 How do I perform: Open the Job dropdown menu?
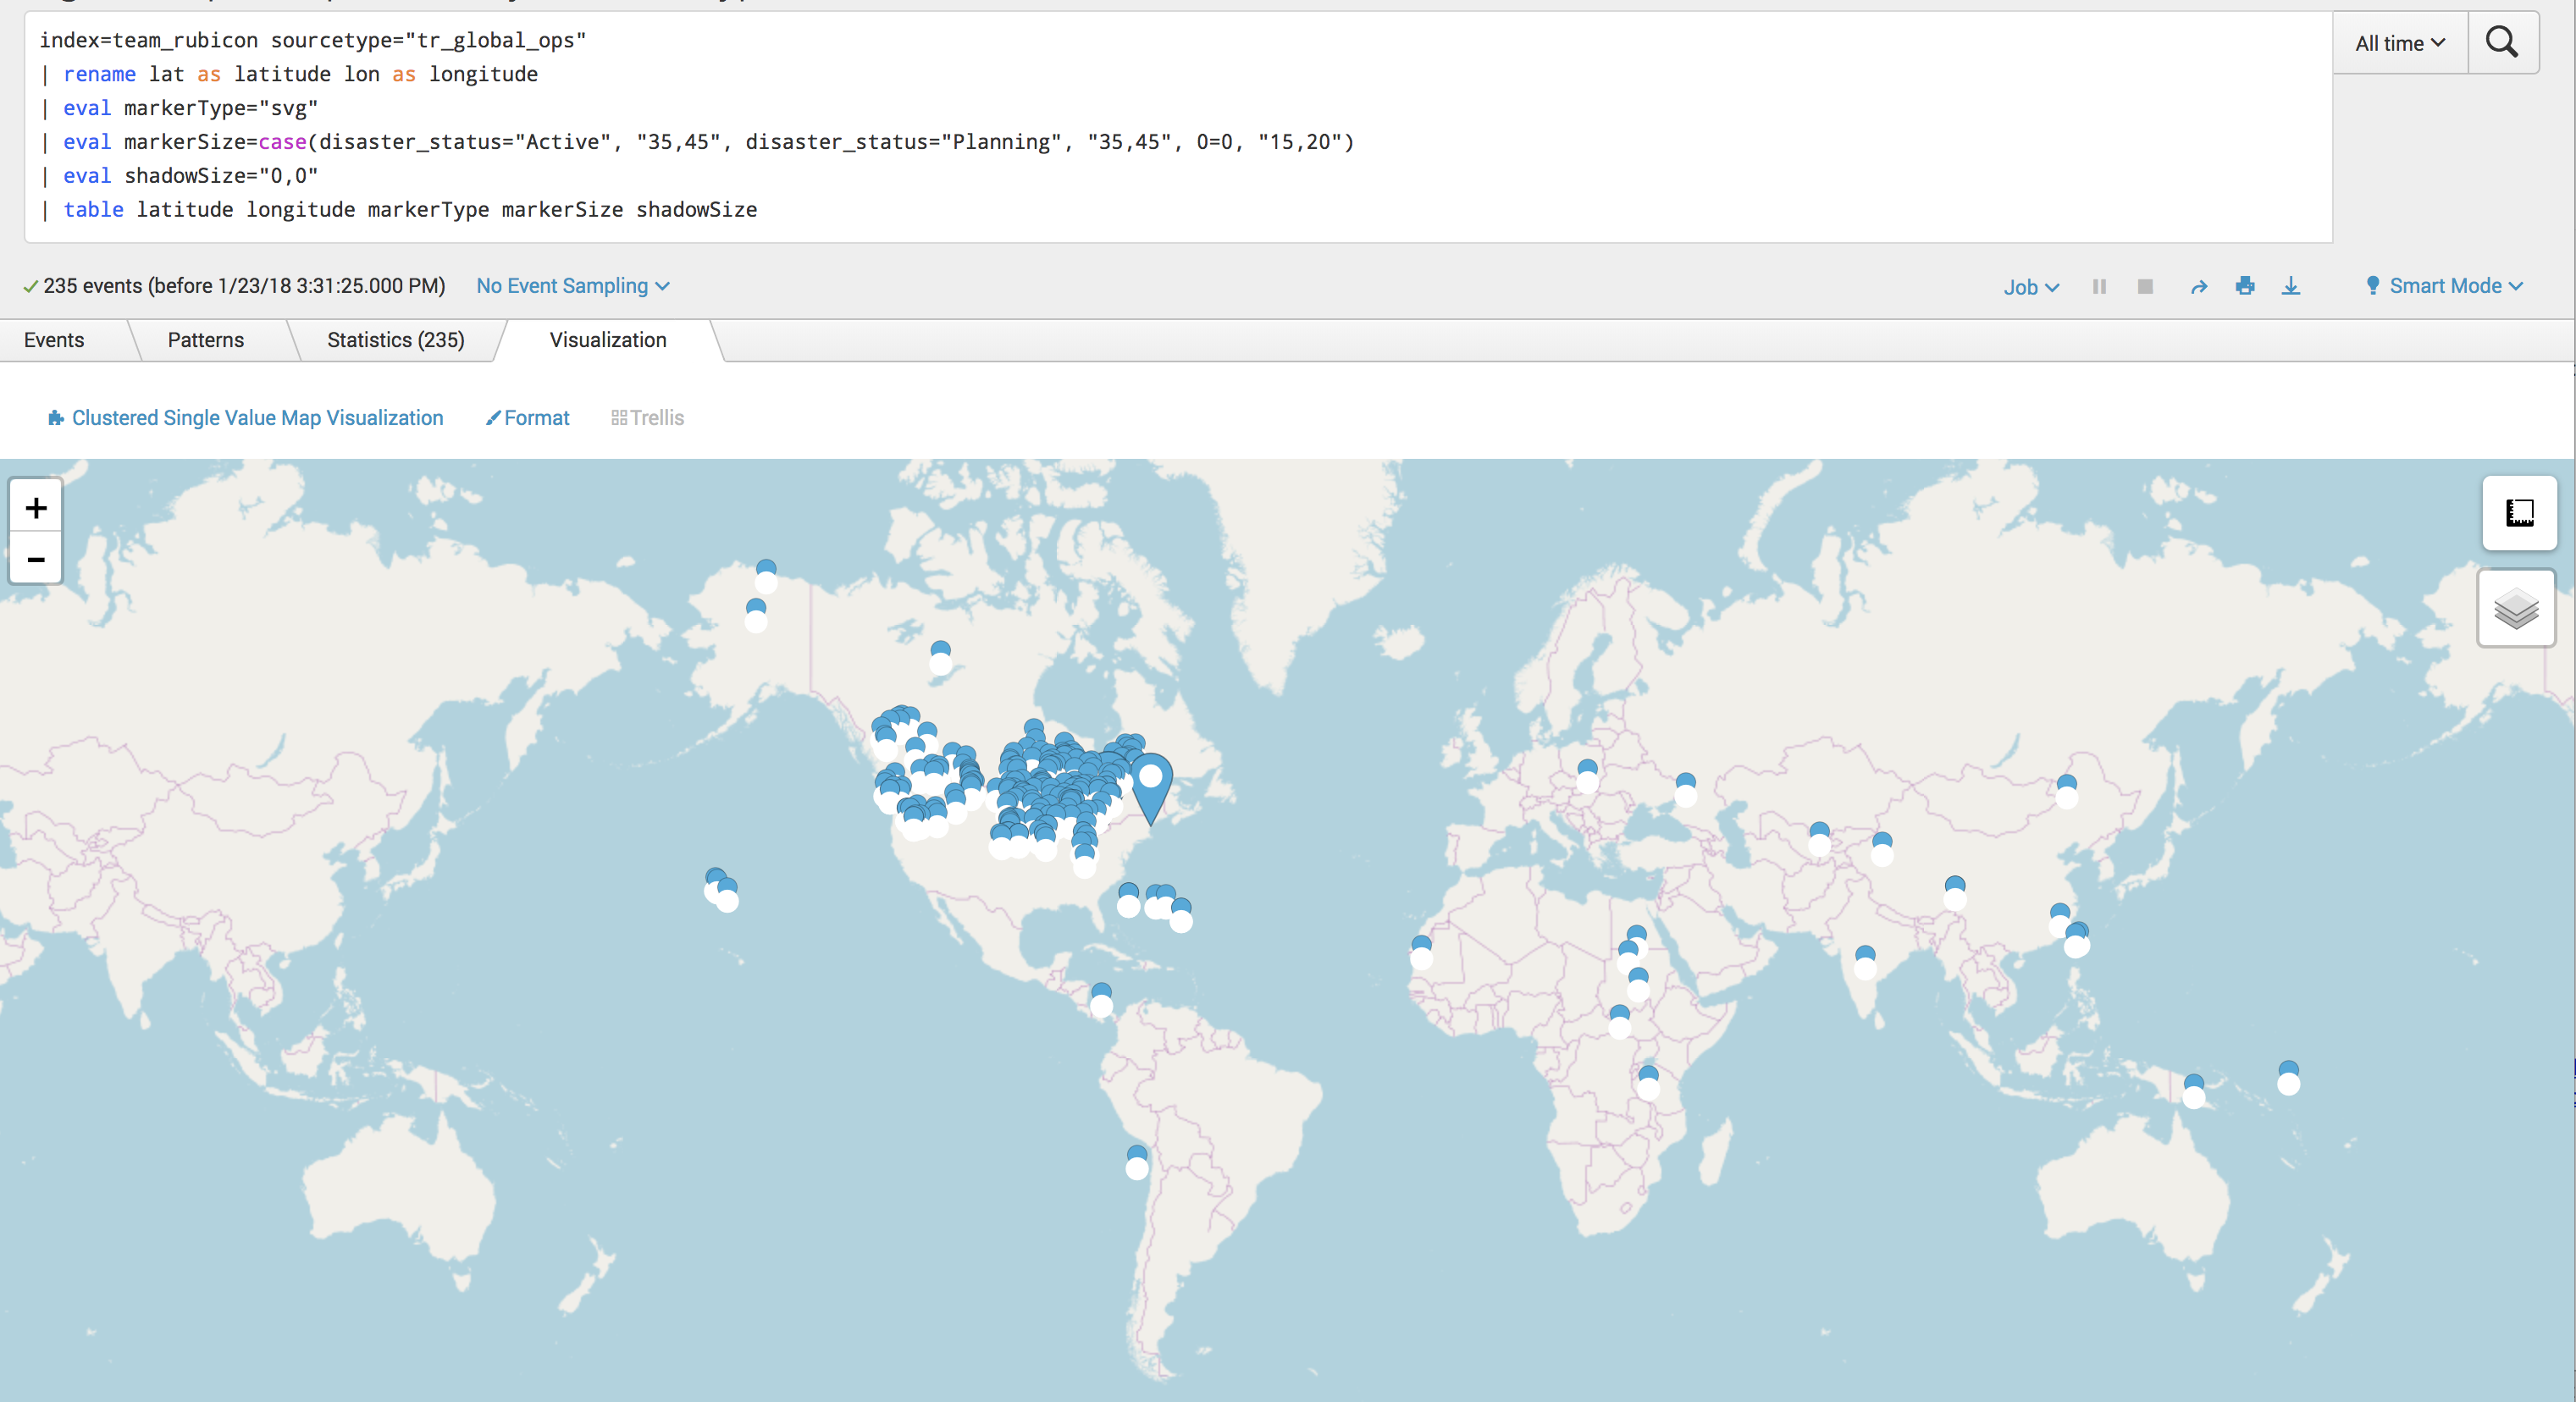tap(2030, 287)
